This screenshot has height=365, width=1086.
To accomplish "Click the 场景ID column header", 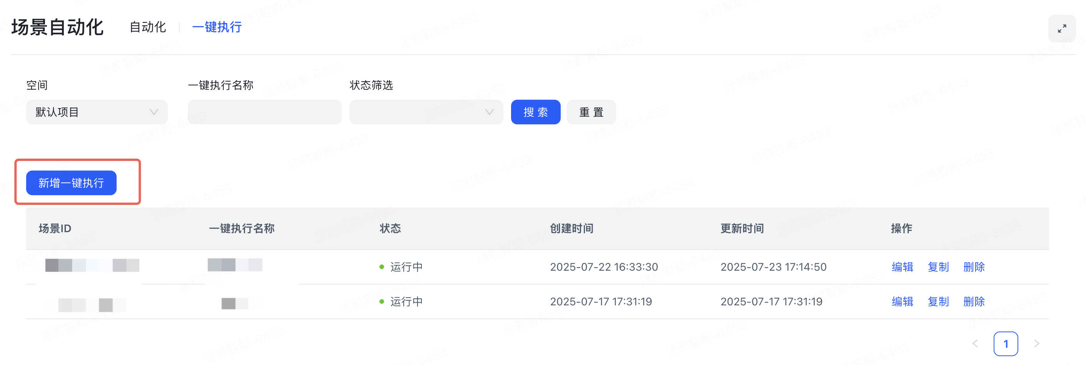I will pyautogui.click(x=55, y=228).
